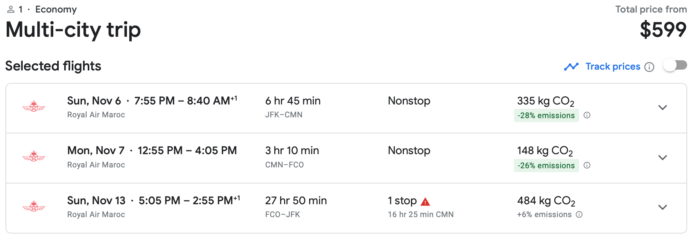Viewport: 695px width, 241px height.
Task: Click info icon beside -28% emissions
Action: point(587,115)
